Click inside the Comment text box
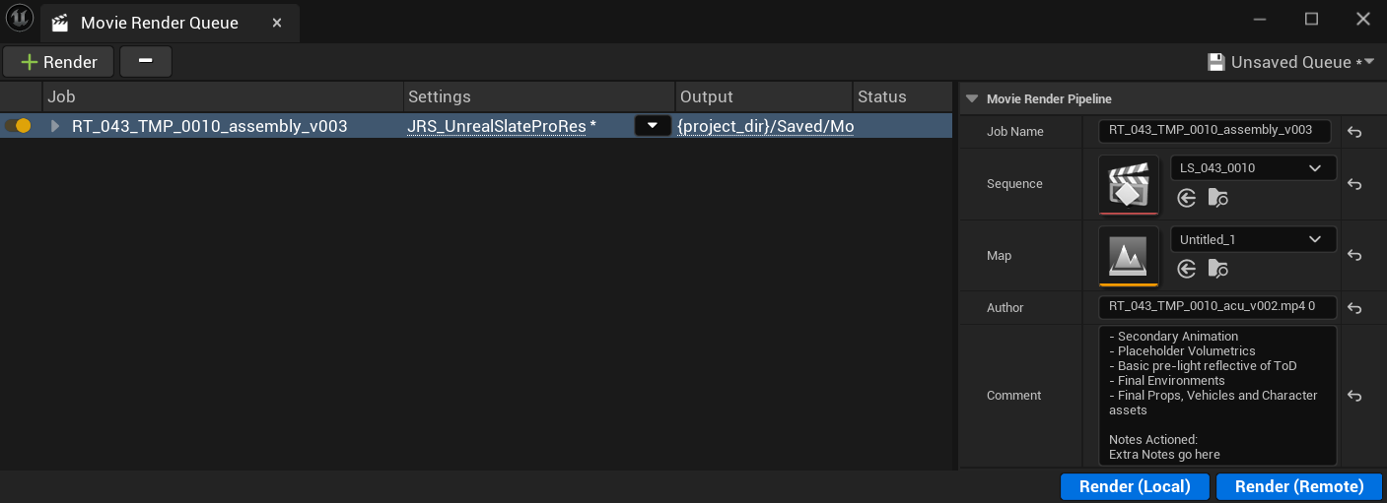The width and height of the screenshot is (1387, 503). coord(1217,396)
